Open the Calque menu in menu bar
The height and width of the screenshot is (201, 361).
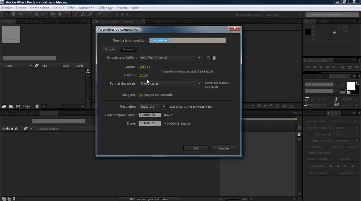point(59,8)
